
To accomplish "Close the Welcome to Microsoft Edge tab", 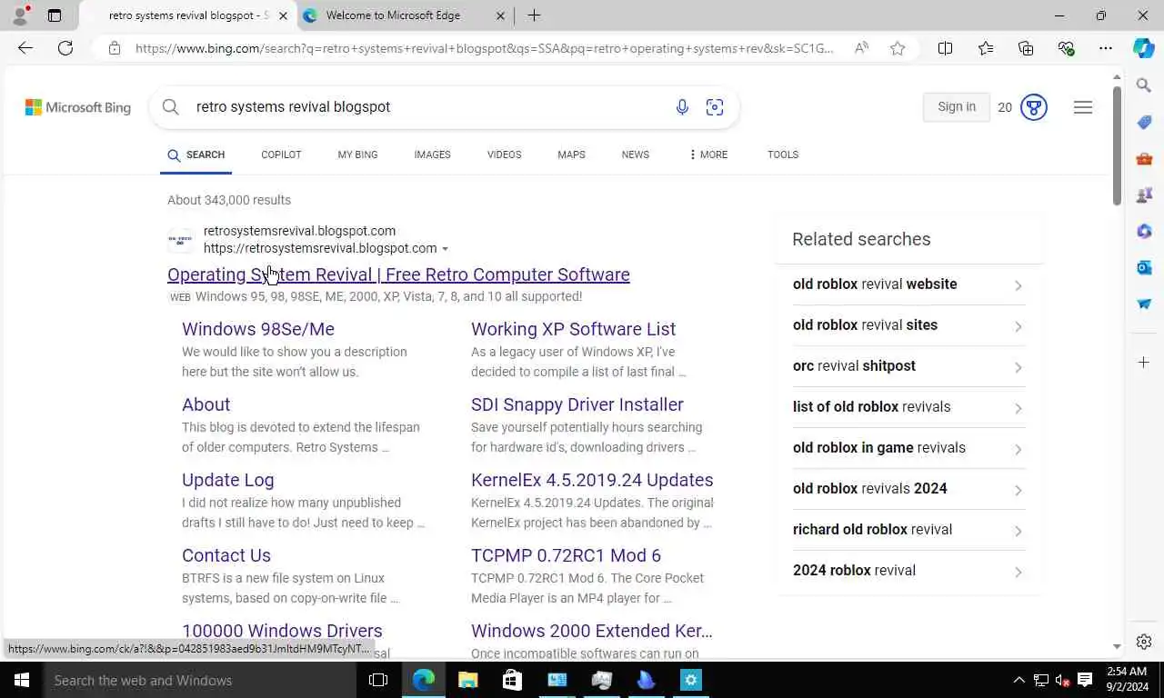I will (x=501, y=15).
